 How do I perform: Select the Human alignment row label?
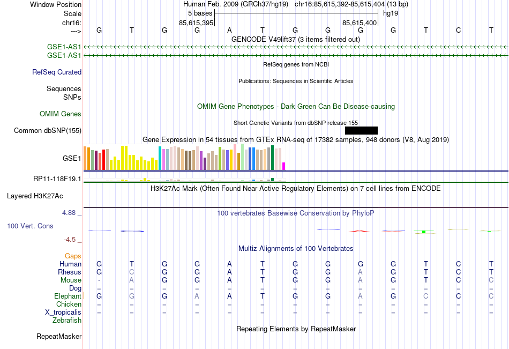(x=70, y=264)
